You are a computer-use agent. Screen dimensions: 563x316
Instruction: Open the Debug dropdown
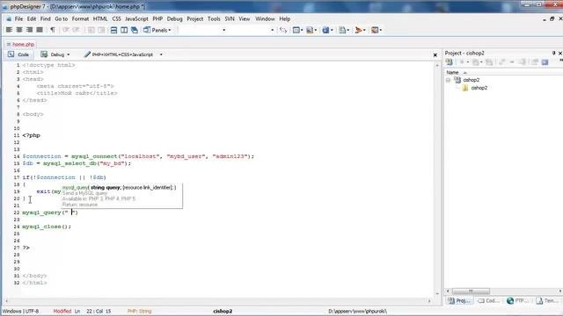point(55,54)
